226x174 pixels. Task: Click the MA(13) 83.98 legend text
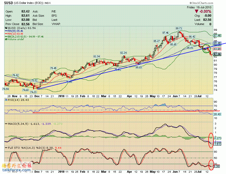[x=15, y=34]
